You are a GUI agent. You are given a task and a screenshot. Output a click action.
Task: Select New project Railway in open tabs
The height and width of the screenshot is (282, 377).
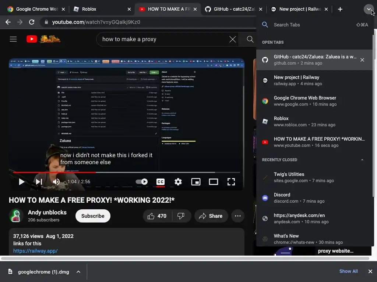point(315,80)
